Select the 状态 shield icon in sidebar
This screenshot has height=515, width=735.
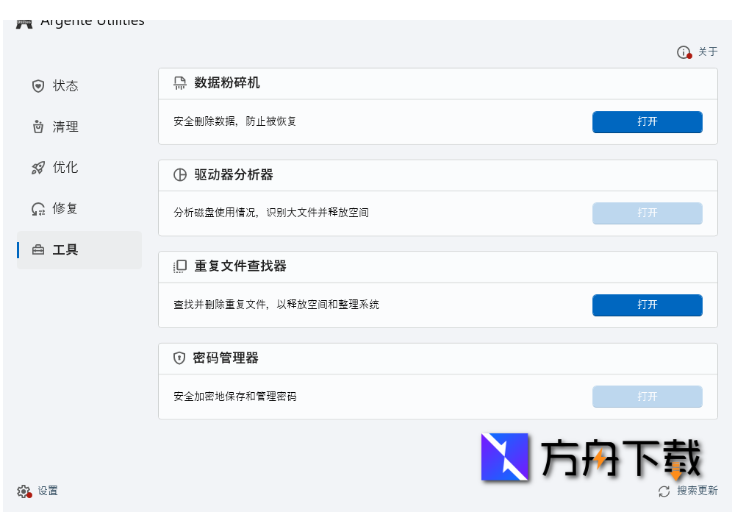(37, 85)
